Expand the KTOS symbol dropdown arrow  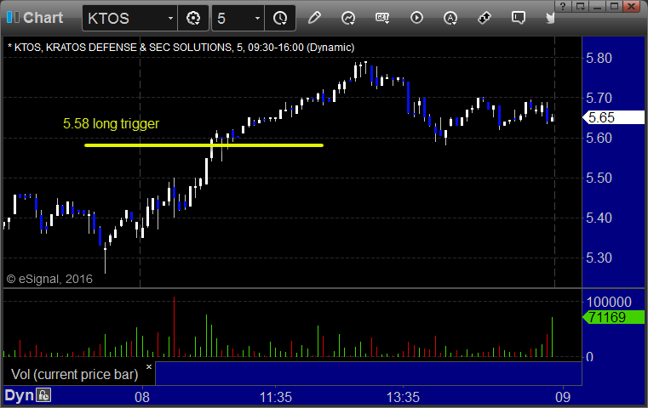pyautogui.click(x=170, y=18)
